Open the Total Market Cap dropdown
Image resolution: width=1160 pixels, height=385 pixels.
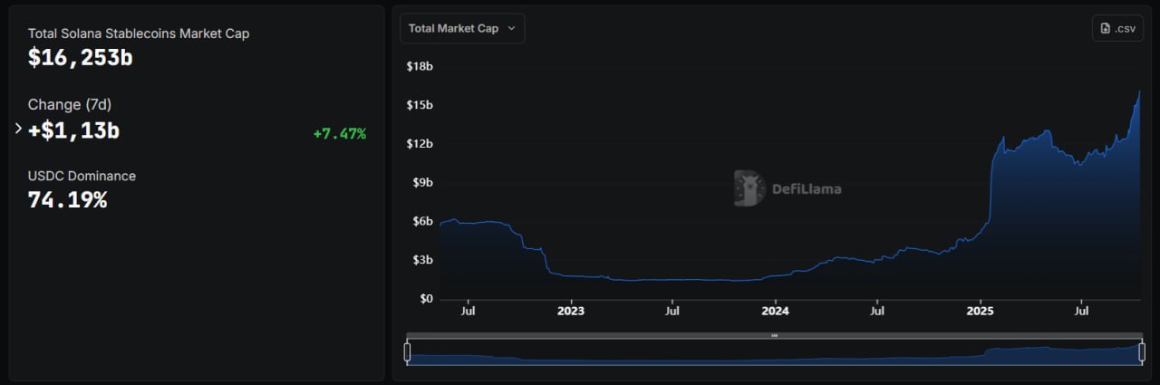click(x=461, y=28)
